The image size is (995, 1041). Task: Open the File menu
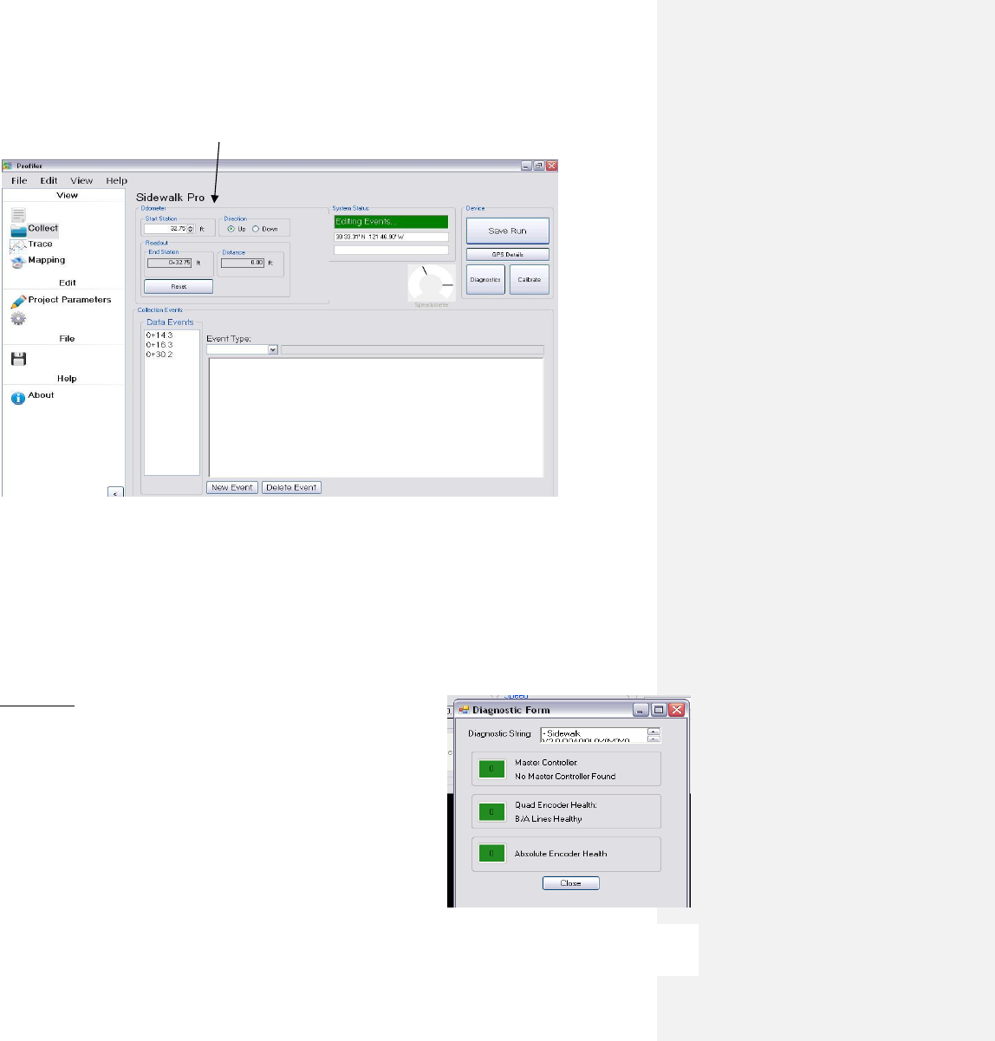[19, 181]
